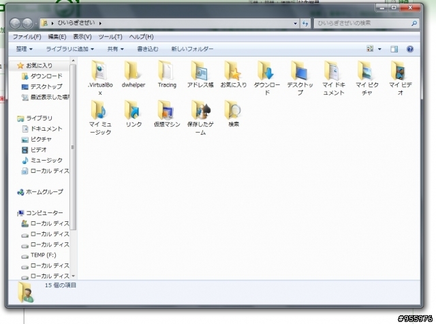This screenshot has width=436, height=324.
Task: Open the 検索 folder
Action: pyautogui.click(x=234, y=114)
